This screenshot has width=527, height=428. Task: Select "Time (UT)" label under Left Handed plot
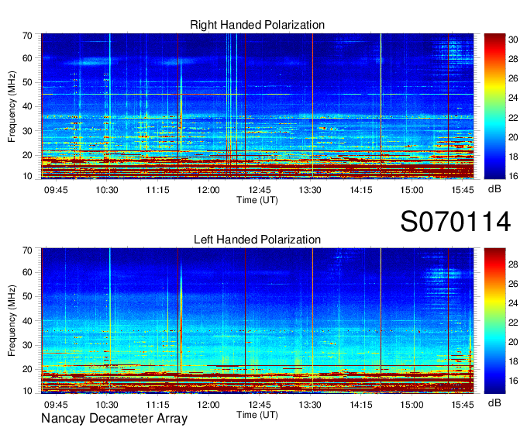click(257, 415)
